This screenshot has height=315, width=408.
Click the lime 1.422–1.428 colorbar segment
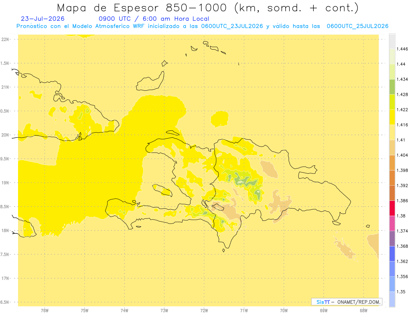[392, 102]
